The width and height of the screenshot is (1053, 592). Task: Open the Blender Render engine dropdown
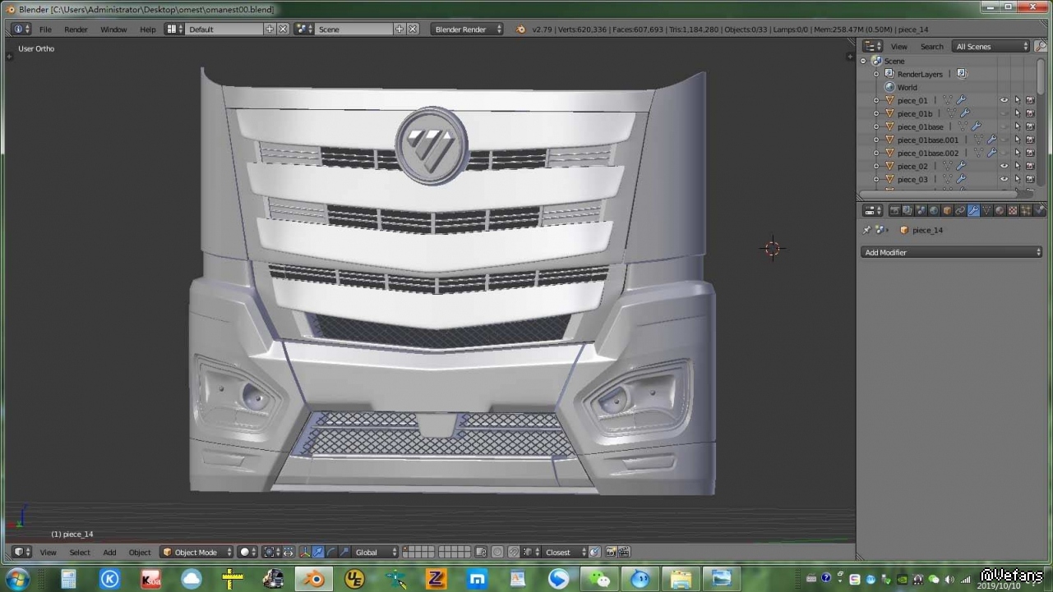click(467, 30)
